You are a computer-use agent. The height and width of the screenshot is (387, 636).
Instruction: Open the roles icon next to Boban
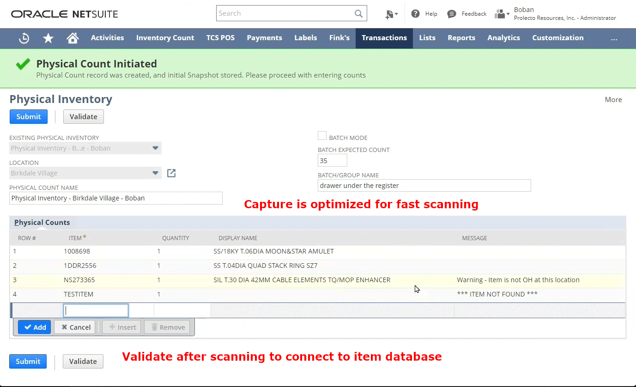click(499, 13)
